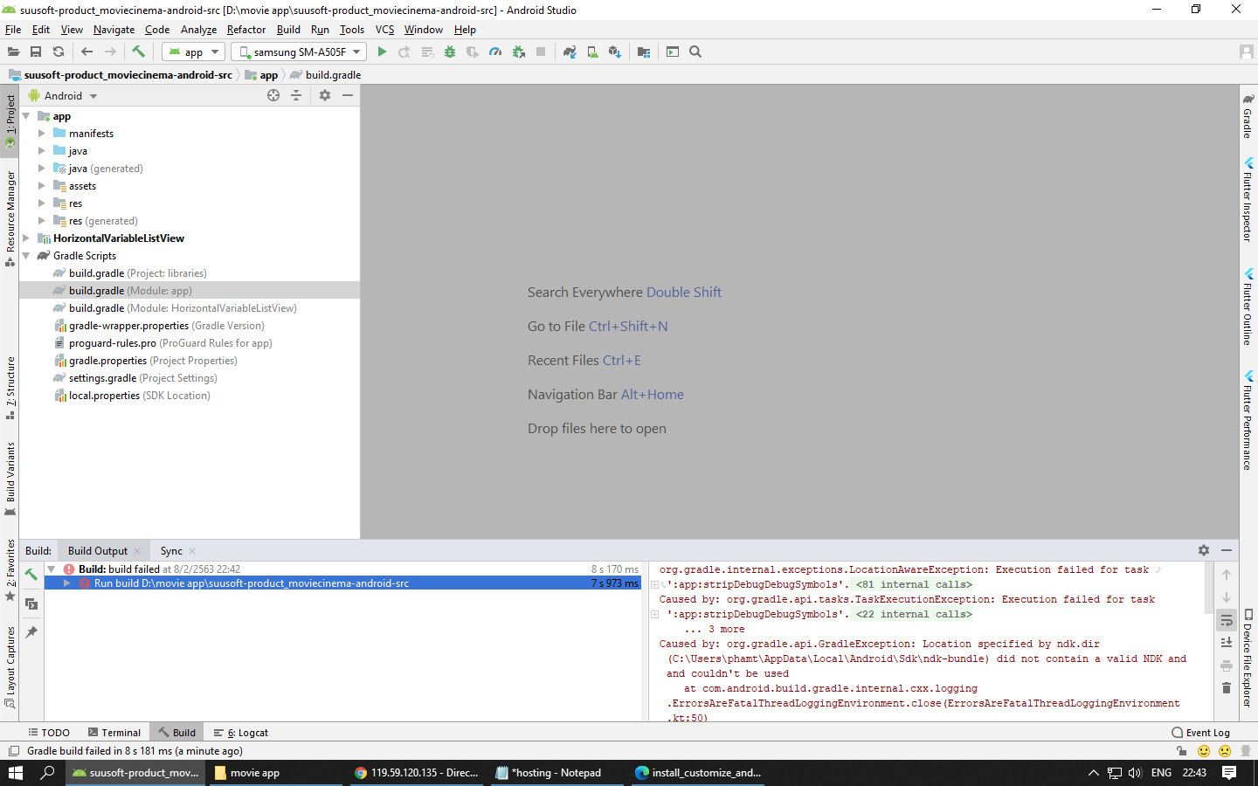Click the locate target icon in Project panel
1258x786 pixels.
pyautogui.click(x=273, y=95)
